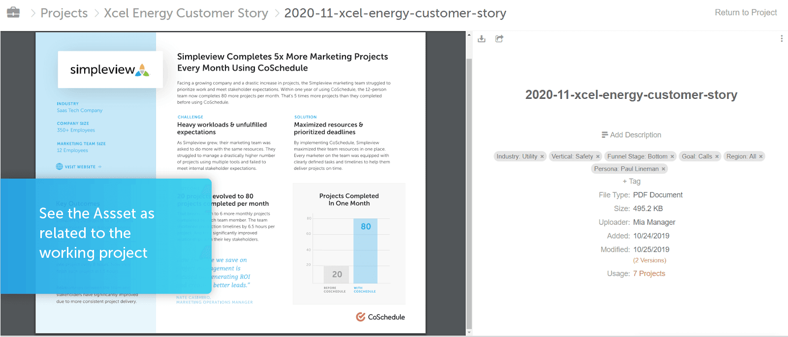788x337 pixels.
Task: Add a new tag with + Tag
Action: click(x=631, y=181)
